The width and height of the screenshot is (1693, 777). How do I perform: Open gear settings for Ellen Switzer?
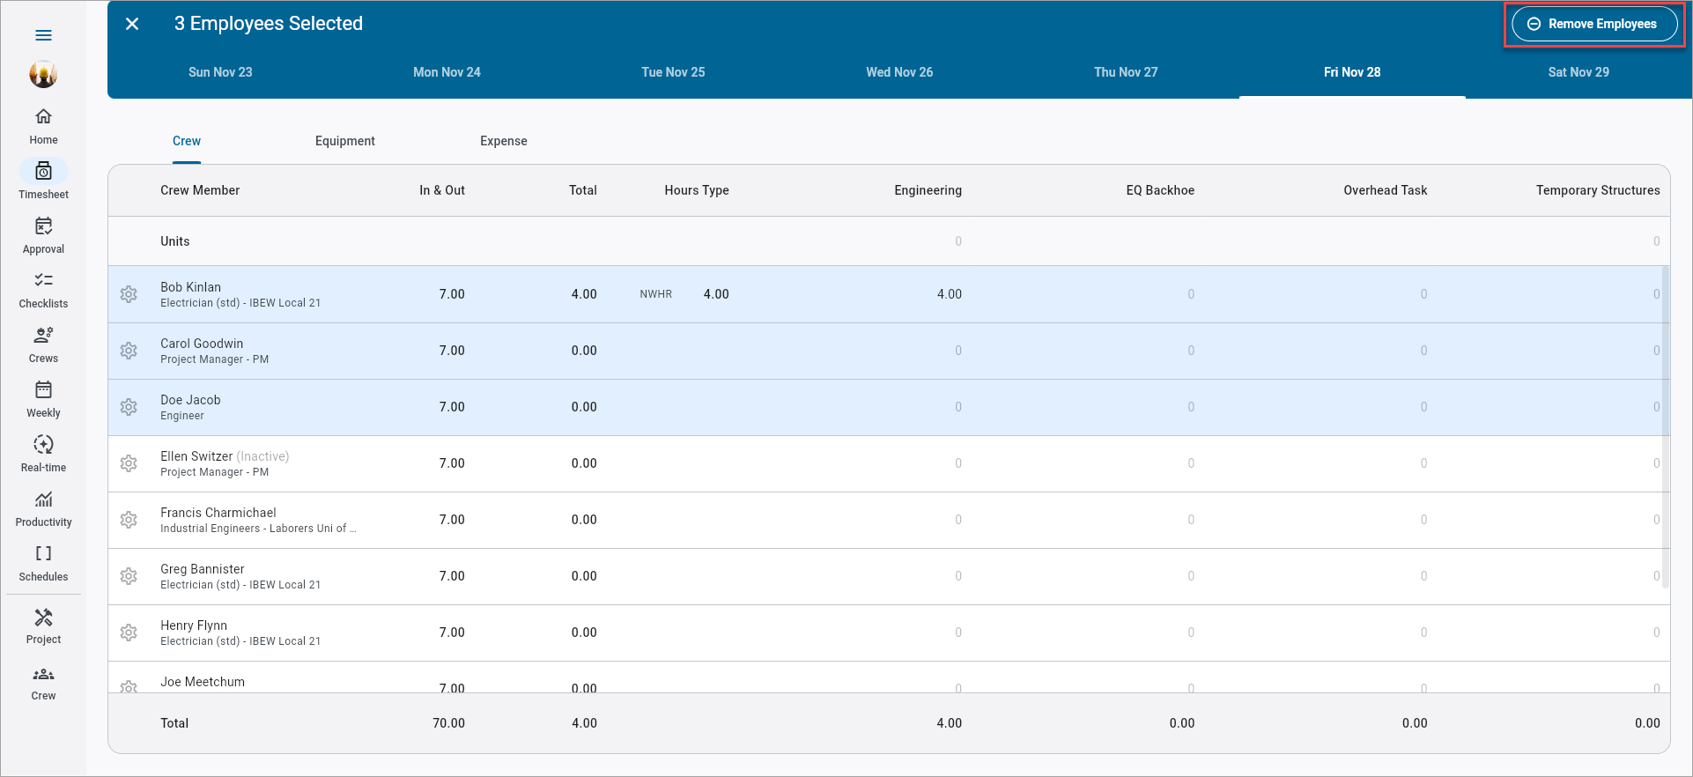pos(129,463)
